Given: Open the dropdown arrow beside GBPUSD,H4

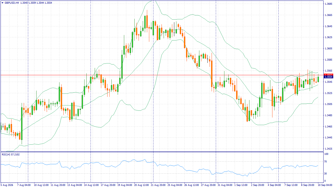Looking at the screenshot, I should pyautogui.click(x=3, y=3).
